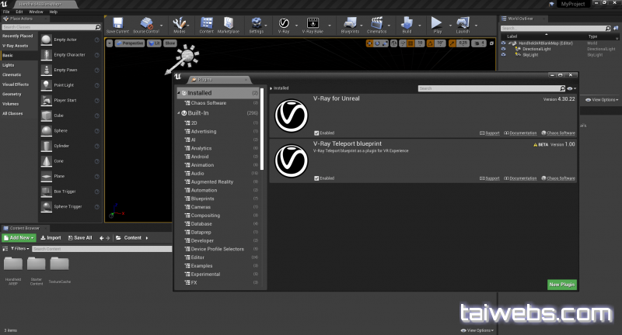Click the Save Current toolbar icon
Image resolution: width=622 pixels, height=335 pixels.
117,24
